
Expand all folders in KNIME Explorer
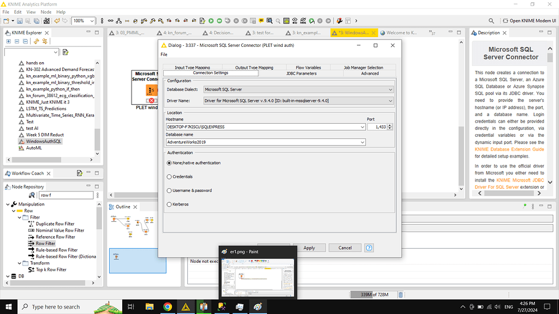tap(9, 41)
